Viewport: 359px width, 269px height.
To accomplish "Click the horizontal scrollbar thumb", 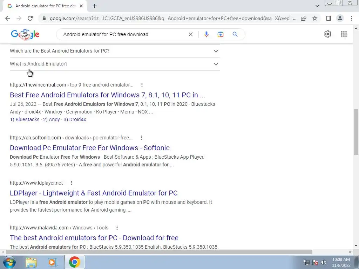I will [159, 252].
